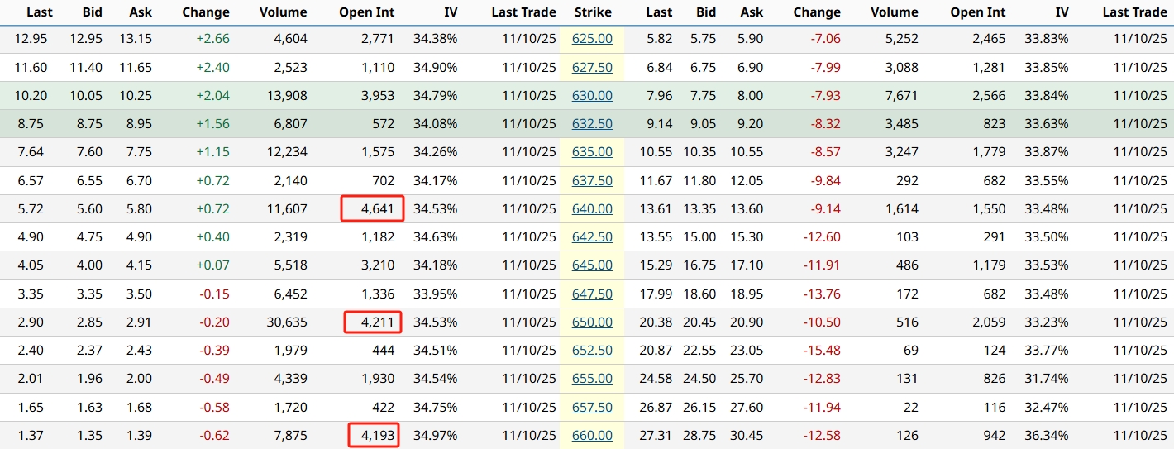Click the 655.00 strike price link
Screen dimensions: 1174x449
[x=592, y=378]
